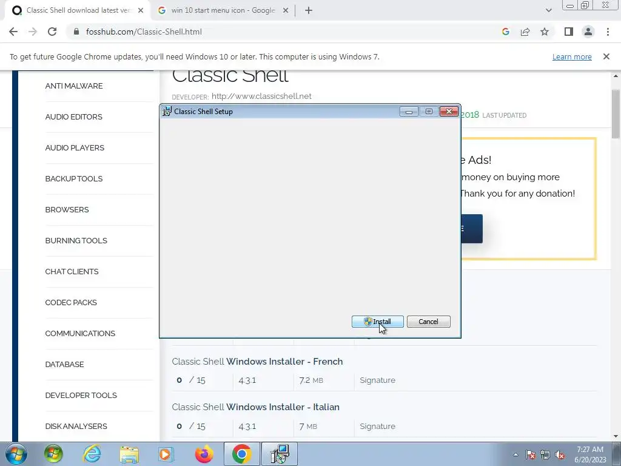Show hidden system tray icons
The image size is (621, 466).
click(515, 455)
